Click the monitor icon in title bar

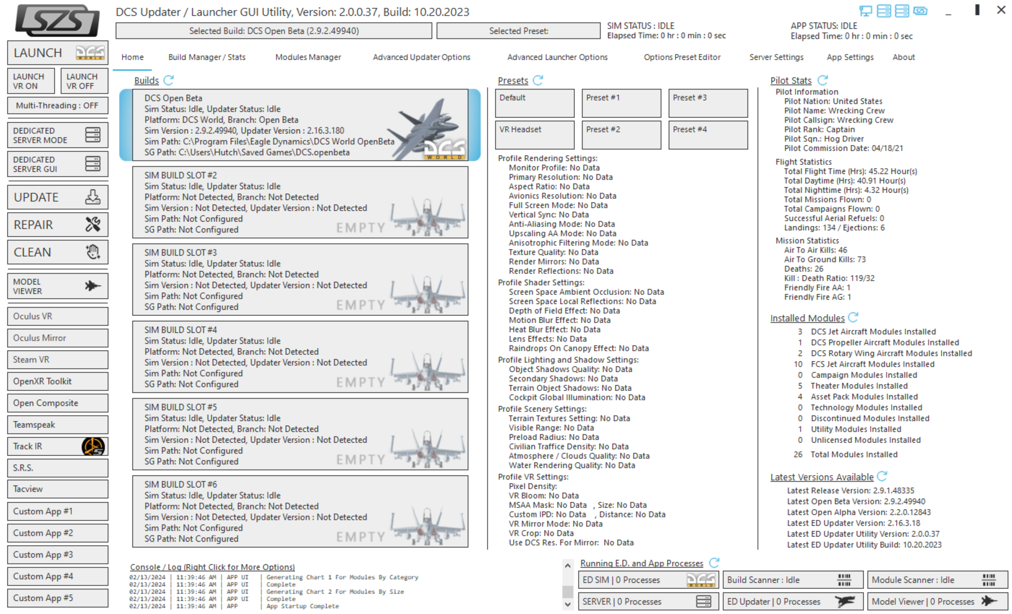tap(866, 11)
